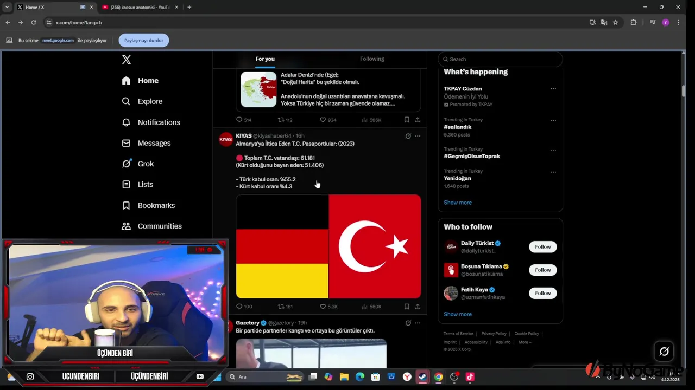Image resolution: width=695 pixels, height=390 pixels.
Task: Open the #GeçmişOlsunToprak trending topic
Action: [x=472, y=157]
